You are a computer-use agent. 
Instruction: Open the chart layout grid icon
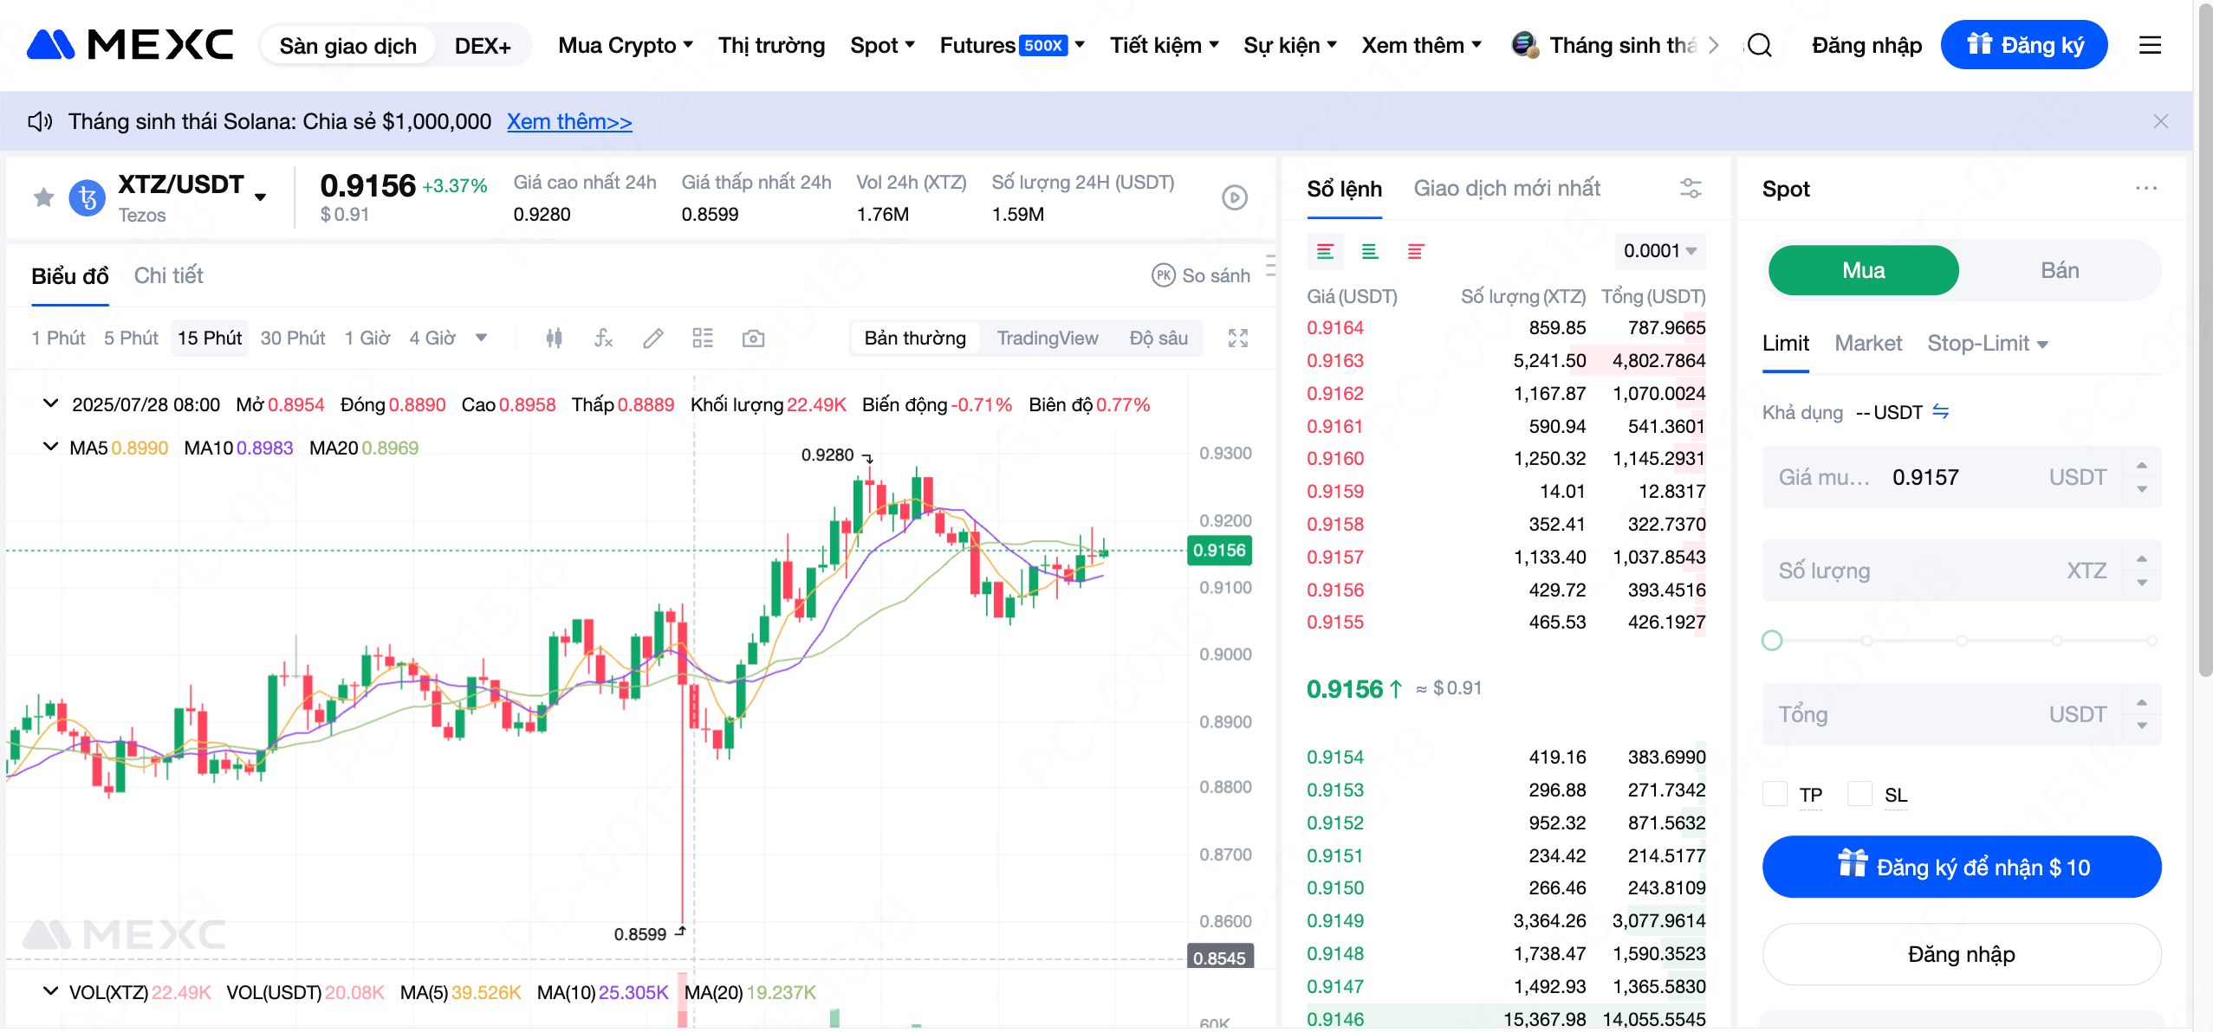pos(703,339)
